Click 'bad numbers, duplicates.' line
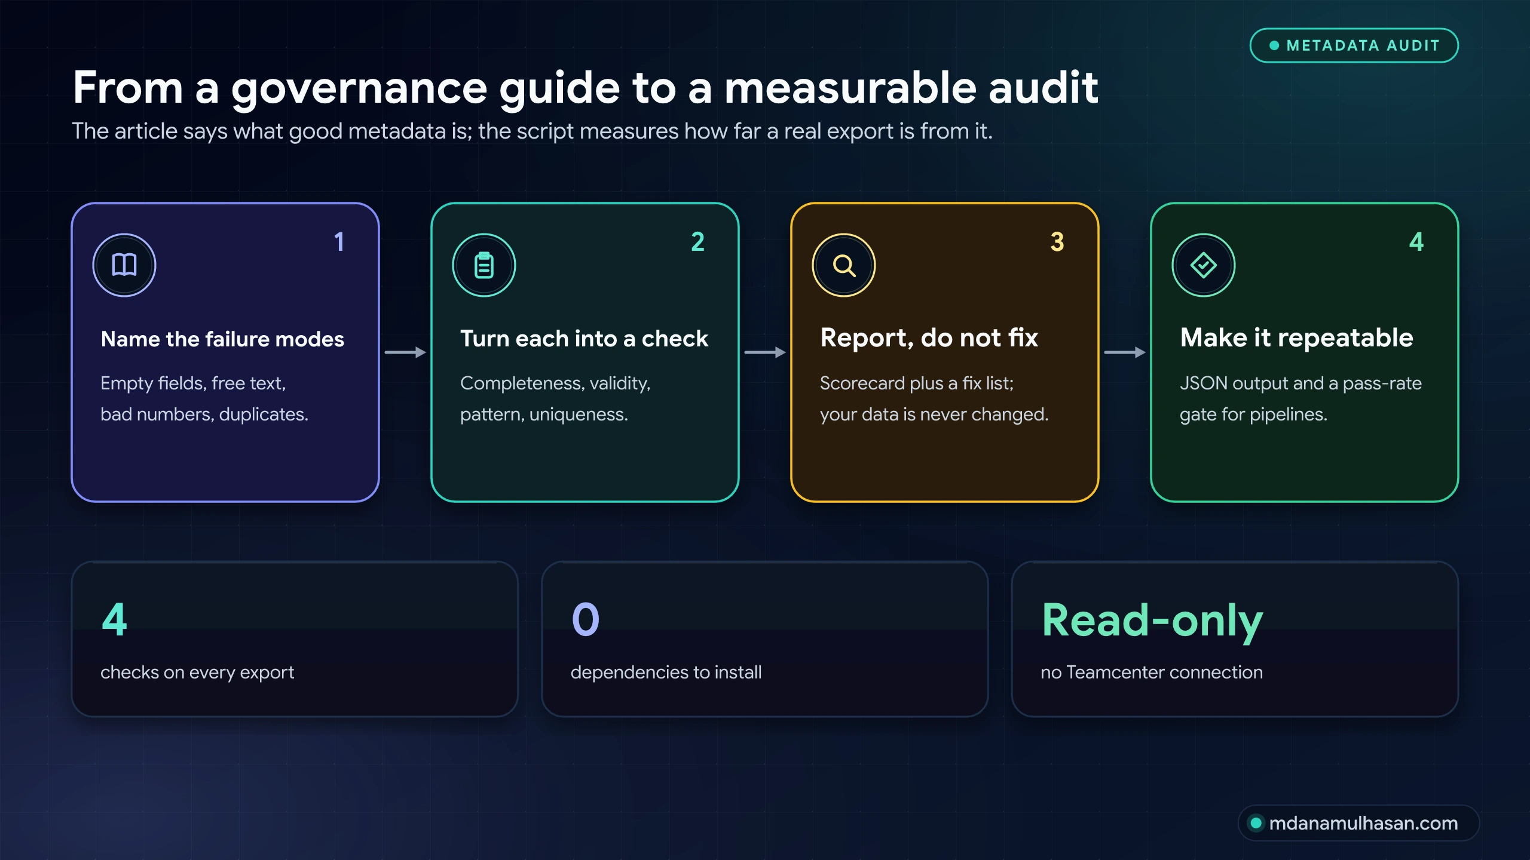Screen dimensions: 1530x860 click(204, 414)
